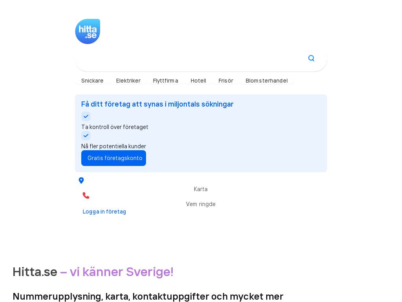Viewport: 402px width, 302px height.
Task: Open the Vem ringde menu item
Action: 201,204
